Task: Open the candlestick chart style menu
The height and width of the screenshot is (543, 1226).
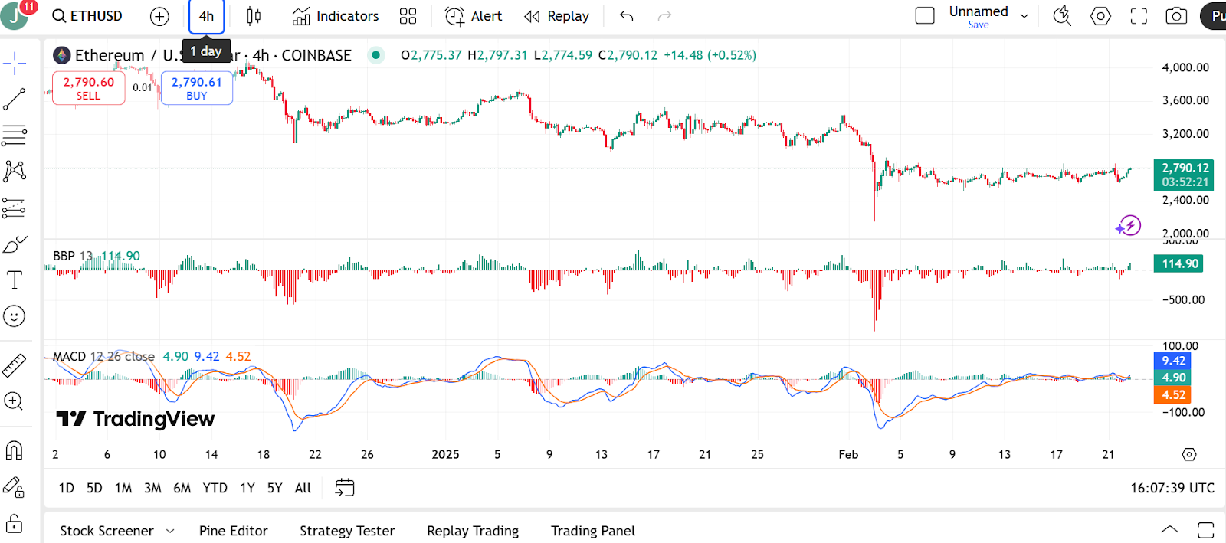Action: click(254, 16)
